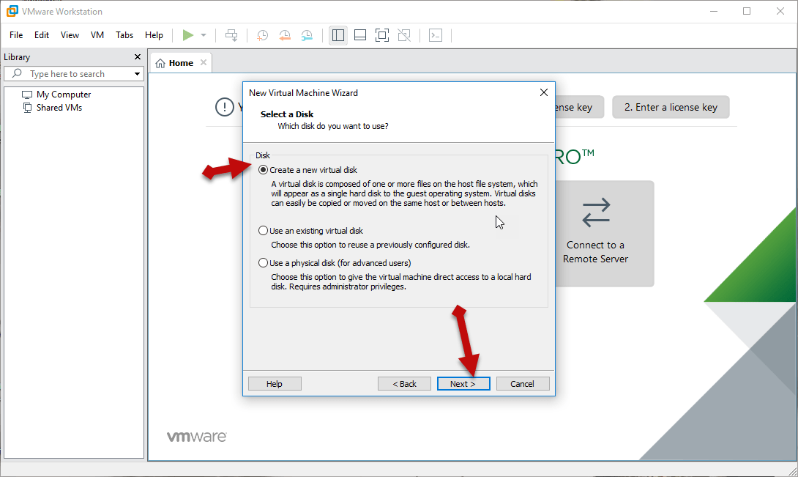Open the Tabs menu

click(124, 35)
